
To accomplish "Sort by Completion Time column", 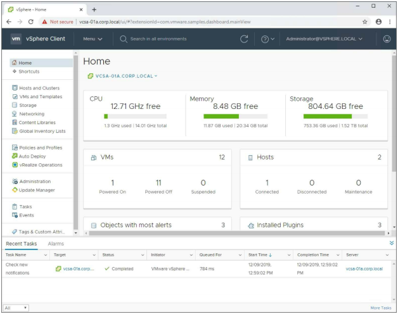I will point(313,254).
